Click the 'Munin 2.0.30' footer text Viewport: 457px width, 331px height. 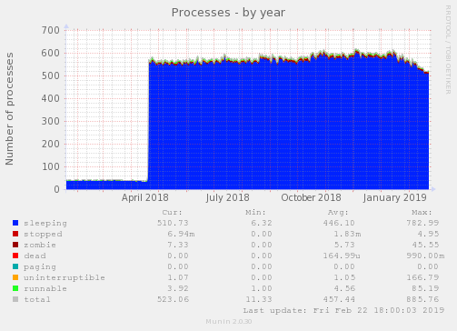point(229,322)
